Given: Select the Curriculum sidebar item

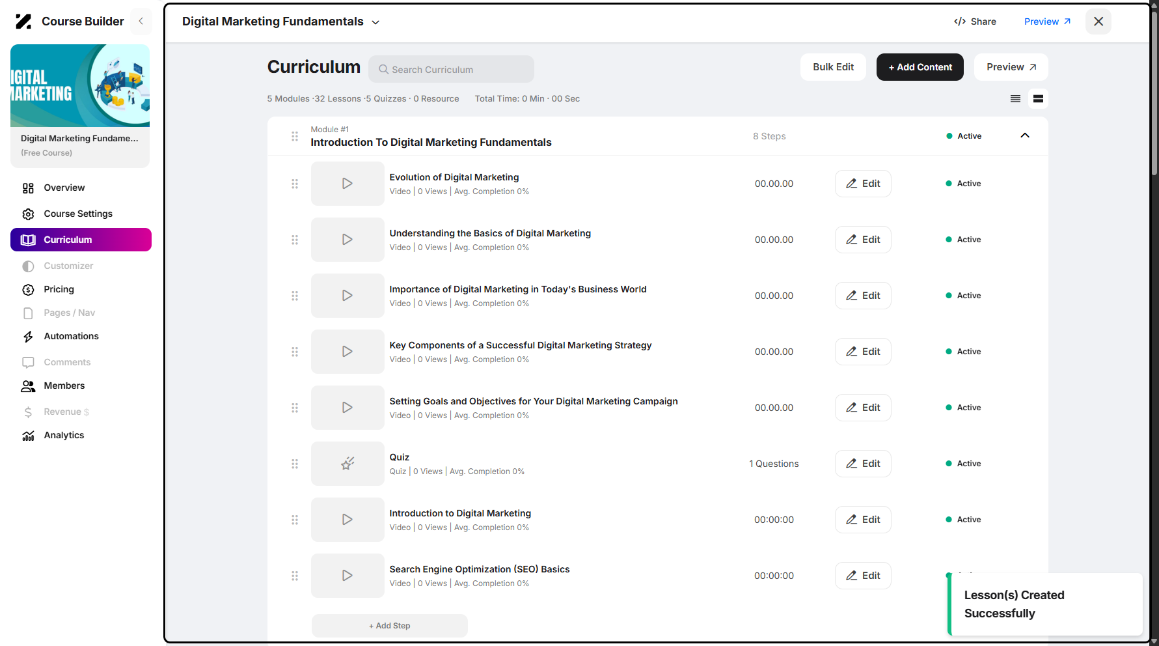Looking at the screenshot, I should click(81, 240).
